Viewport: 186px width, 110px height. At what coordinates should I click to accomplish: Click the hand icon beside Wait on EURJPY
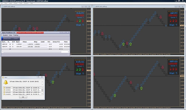(83, 25)
